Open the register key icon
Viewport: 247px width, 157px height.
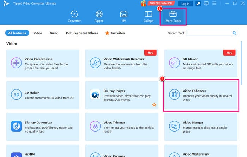click(x=198, y=4)
